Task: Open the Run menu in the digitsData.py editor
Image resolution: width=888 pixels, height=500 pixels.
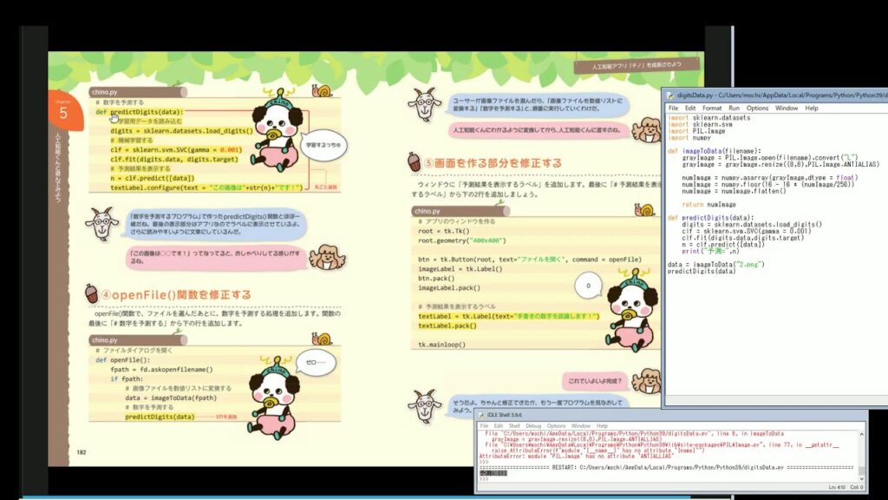Action: click(734, 109)
